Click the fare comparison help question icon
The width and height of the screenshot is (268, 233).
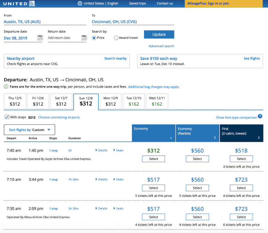point(260,116)
